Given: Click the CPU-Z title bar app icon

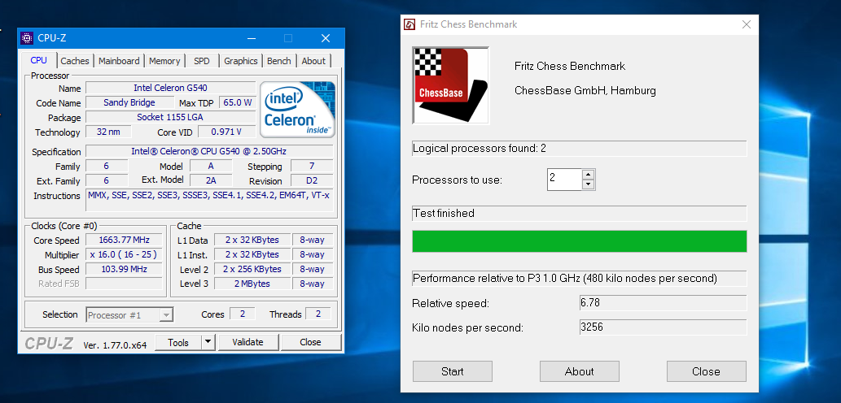Looking at the screenshot, I should coord(27,38).
